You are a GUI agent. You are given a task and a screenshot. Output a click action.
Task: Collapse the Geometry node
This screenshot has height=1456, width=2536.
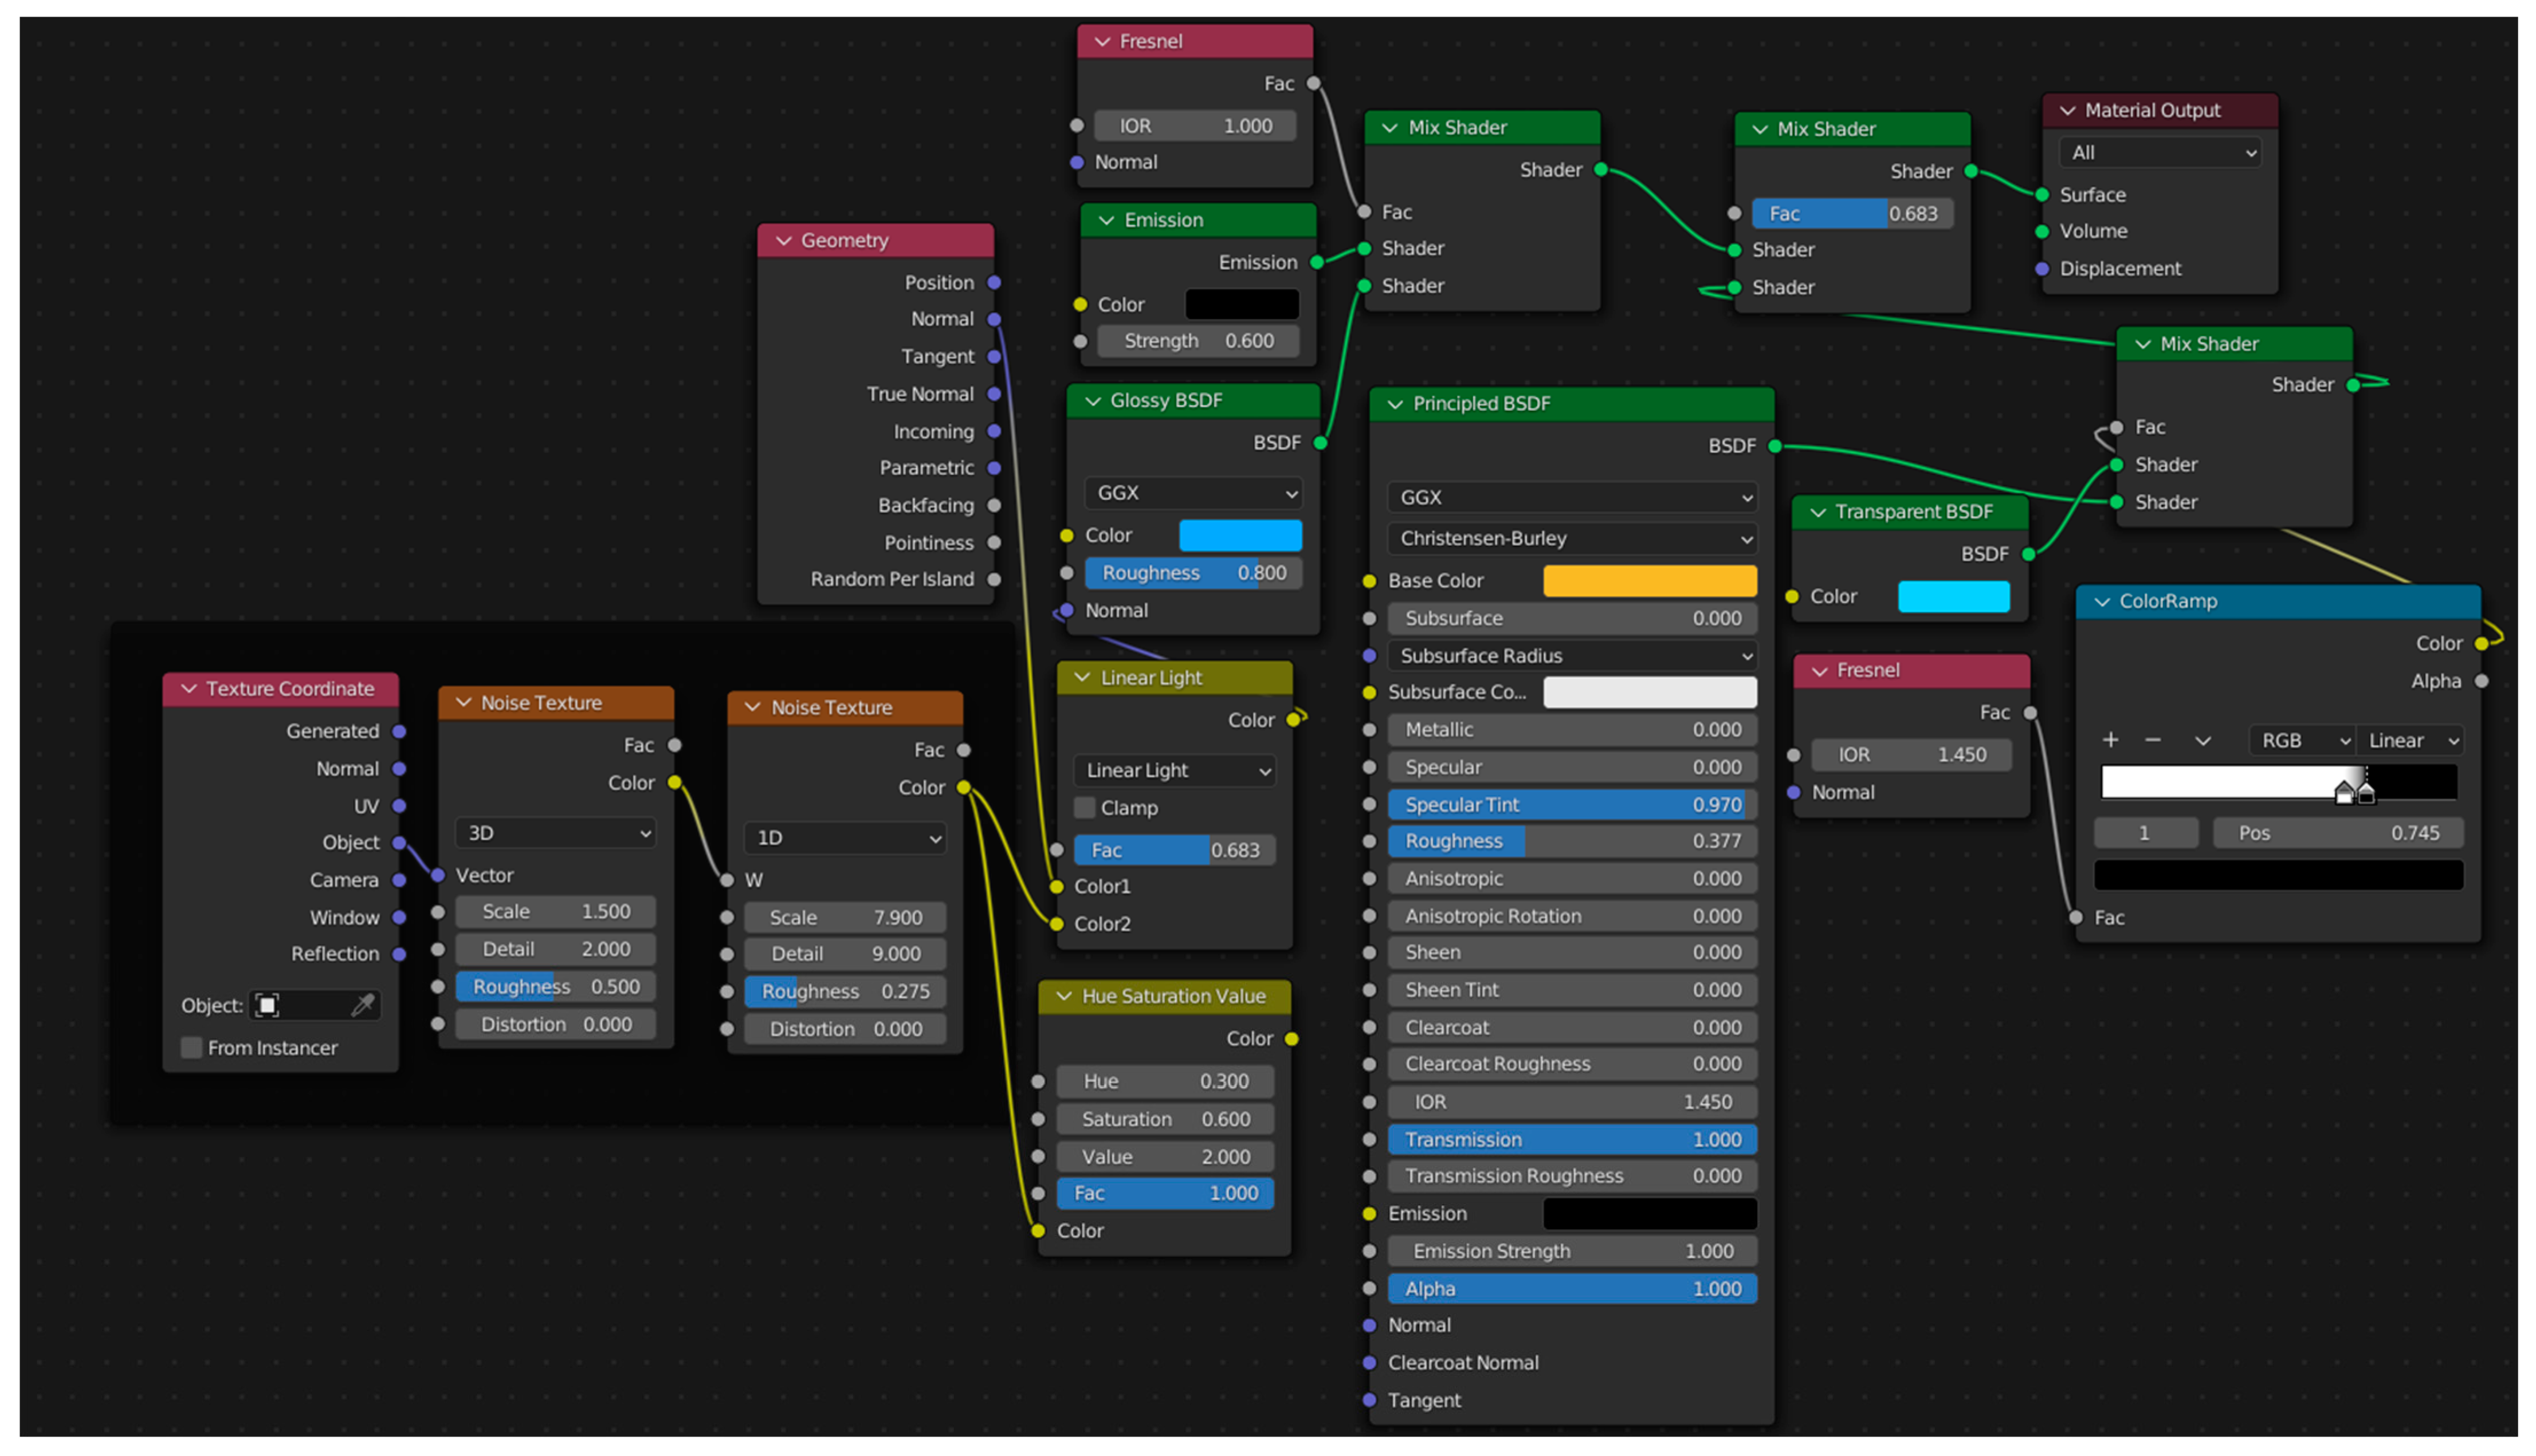[783, 241]
